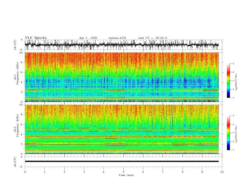Image resolution: width=250 pixels, height=193 pixels.
Task: Click the time axis tick label "0"
Action: pos(25,172)
